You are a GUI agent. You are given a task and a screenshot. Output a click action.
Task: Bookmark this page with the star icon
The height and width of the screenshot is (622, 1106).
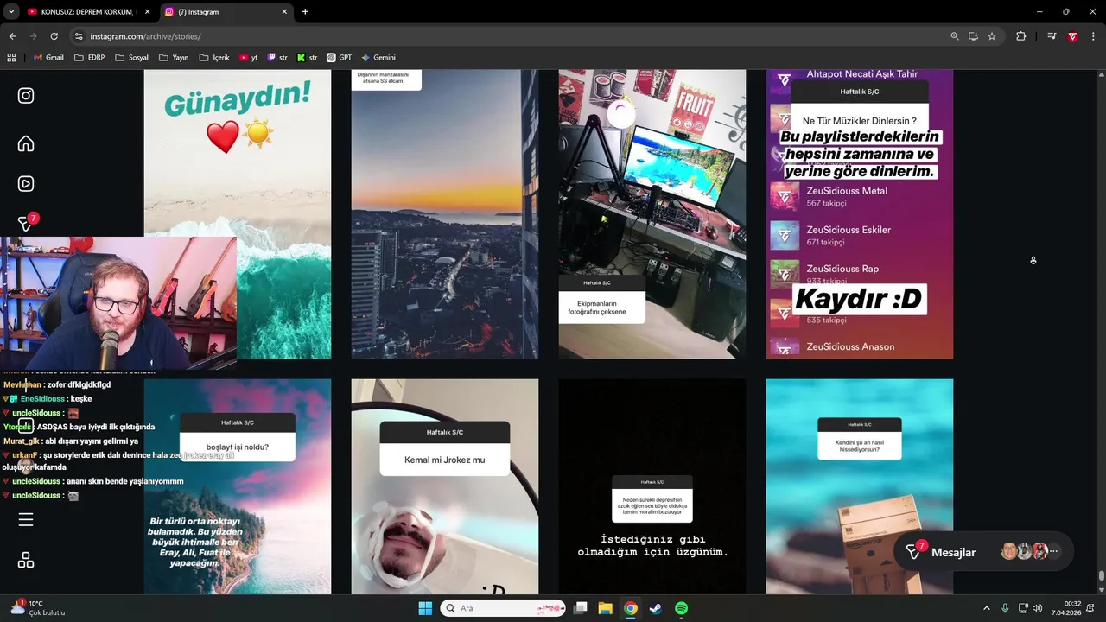(x=992, y=36)
